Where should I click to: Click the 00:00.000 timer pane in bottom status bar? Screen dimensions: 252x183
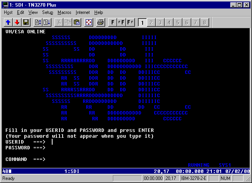(x=153, y=178)
